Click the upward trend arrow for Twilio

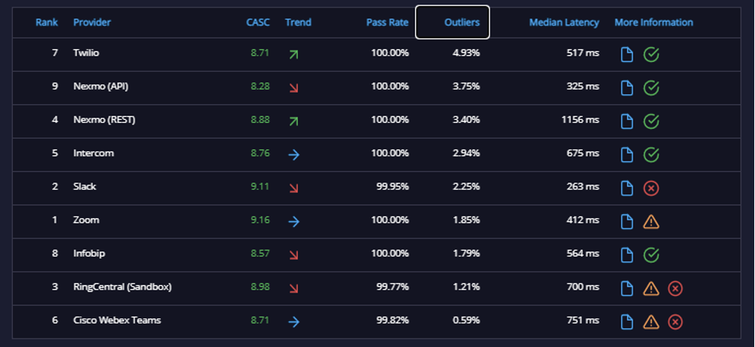pos(294,54)
